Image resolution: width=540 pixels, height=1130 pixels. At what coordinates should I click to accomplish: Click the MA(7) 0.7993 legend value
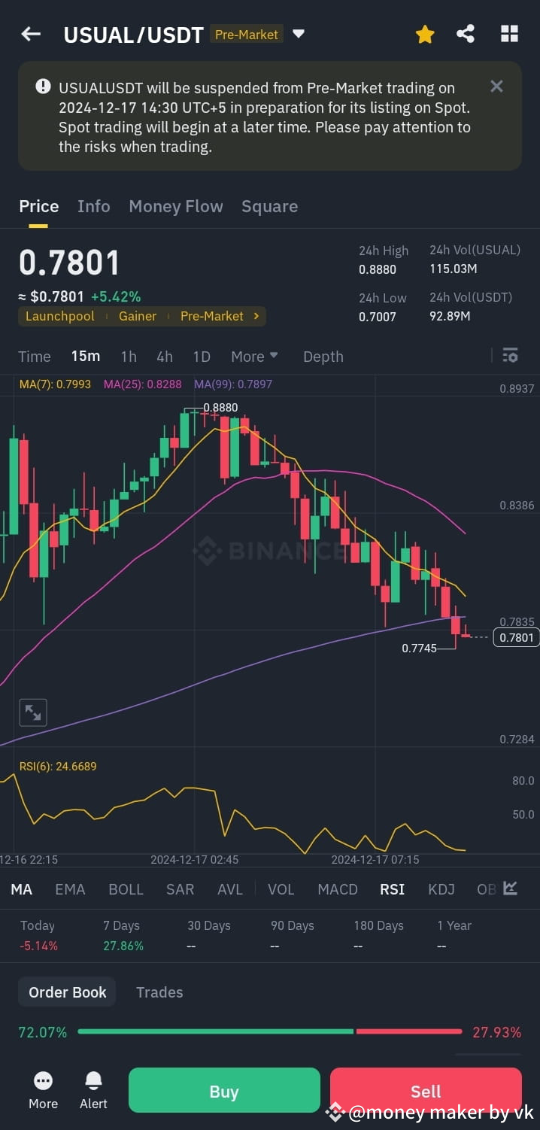point(55,384)
